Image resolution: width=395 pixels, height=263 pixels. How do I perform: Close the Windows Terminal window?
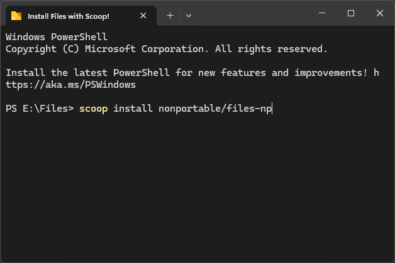pyautogui.click(x=380, y=13)
